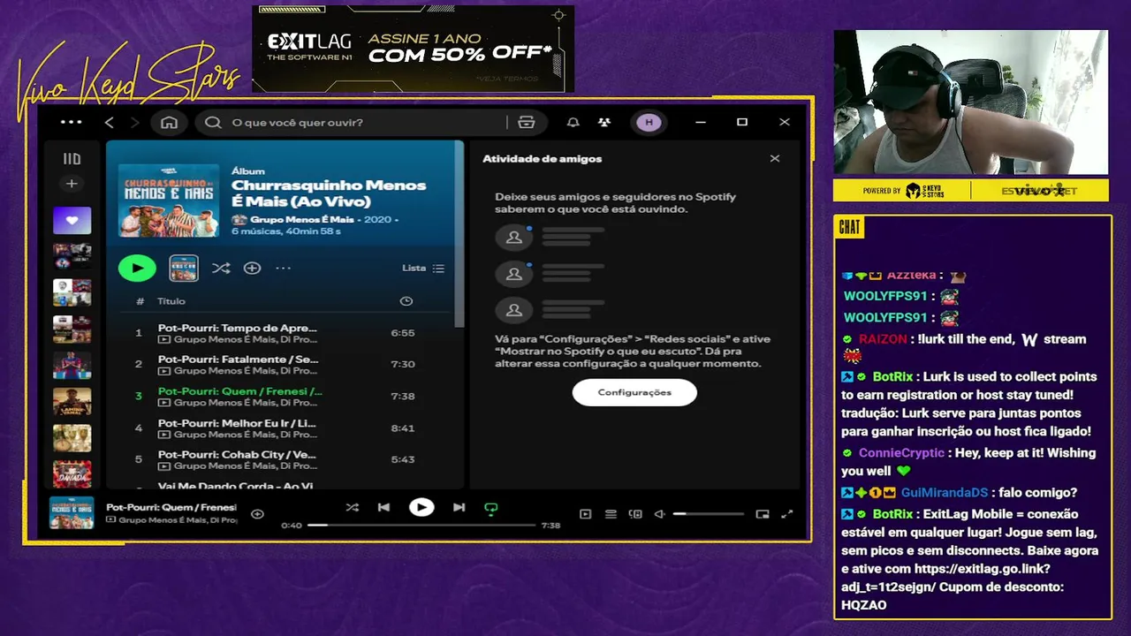Screen dimensions: 1131x636
Task: Add current song to Liked Songs
Action: click(257, 513)
